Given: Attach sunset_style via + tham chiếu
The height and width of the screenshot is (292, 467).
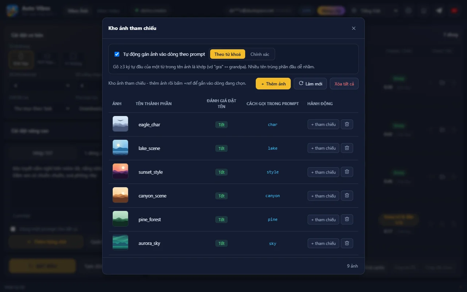Looking at the screenshot, I should (323, 172).
